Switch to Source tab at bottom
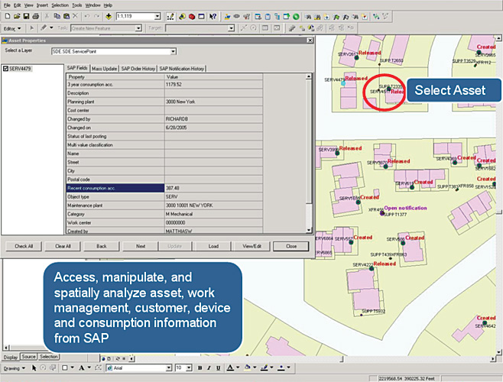503x382 pixels. coord(28,357)
